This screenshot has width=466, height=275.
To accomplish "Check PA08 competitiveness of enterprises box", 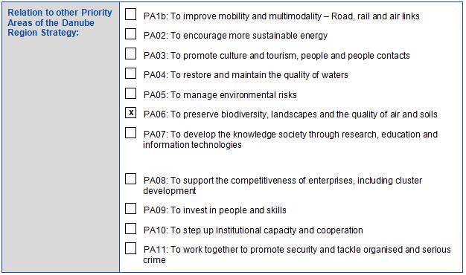I will [x=131, y=179].
